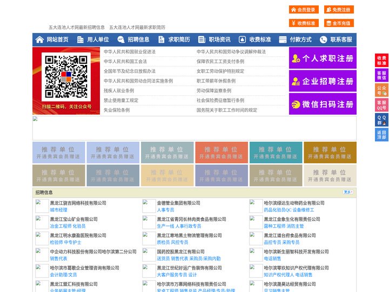
Task: Click the golden-brown 推荐单位 tile in first row
Action: 330,152
